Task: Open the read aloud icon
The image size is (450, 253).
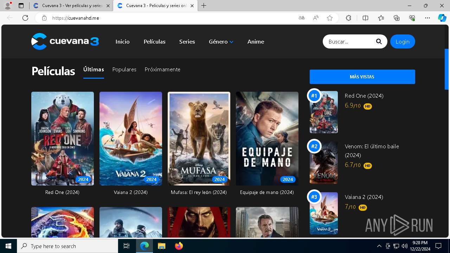Action: (x=316, y=18)
